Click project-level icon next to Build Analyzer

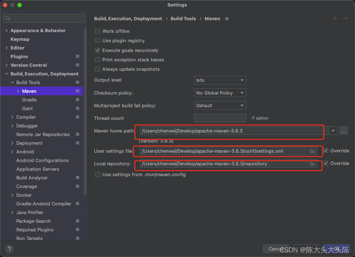pyautogui.click(x=77, y=178)
